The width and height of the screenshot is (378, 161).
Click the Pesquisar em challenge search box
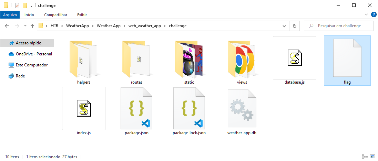[339, 26]
